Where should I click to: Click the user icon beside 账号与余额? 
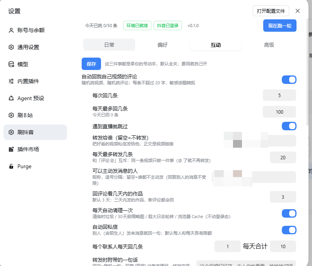click(x=11, y=30)
